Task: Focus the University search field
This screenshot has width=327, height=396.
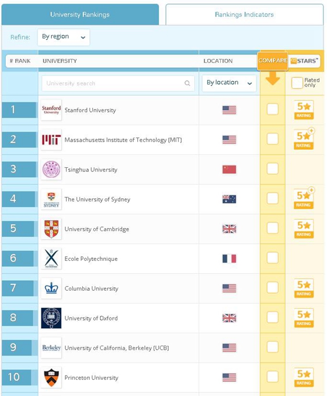Action: coord(118,83)
